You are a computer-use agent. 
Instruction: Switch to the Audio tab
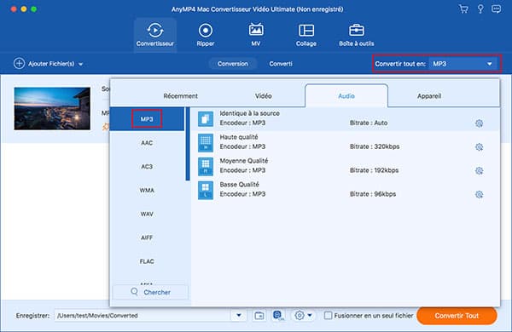tap(346, 96)
